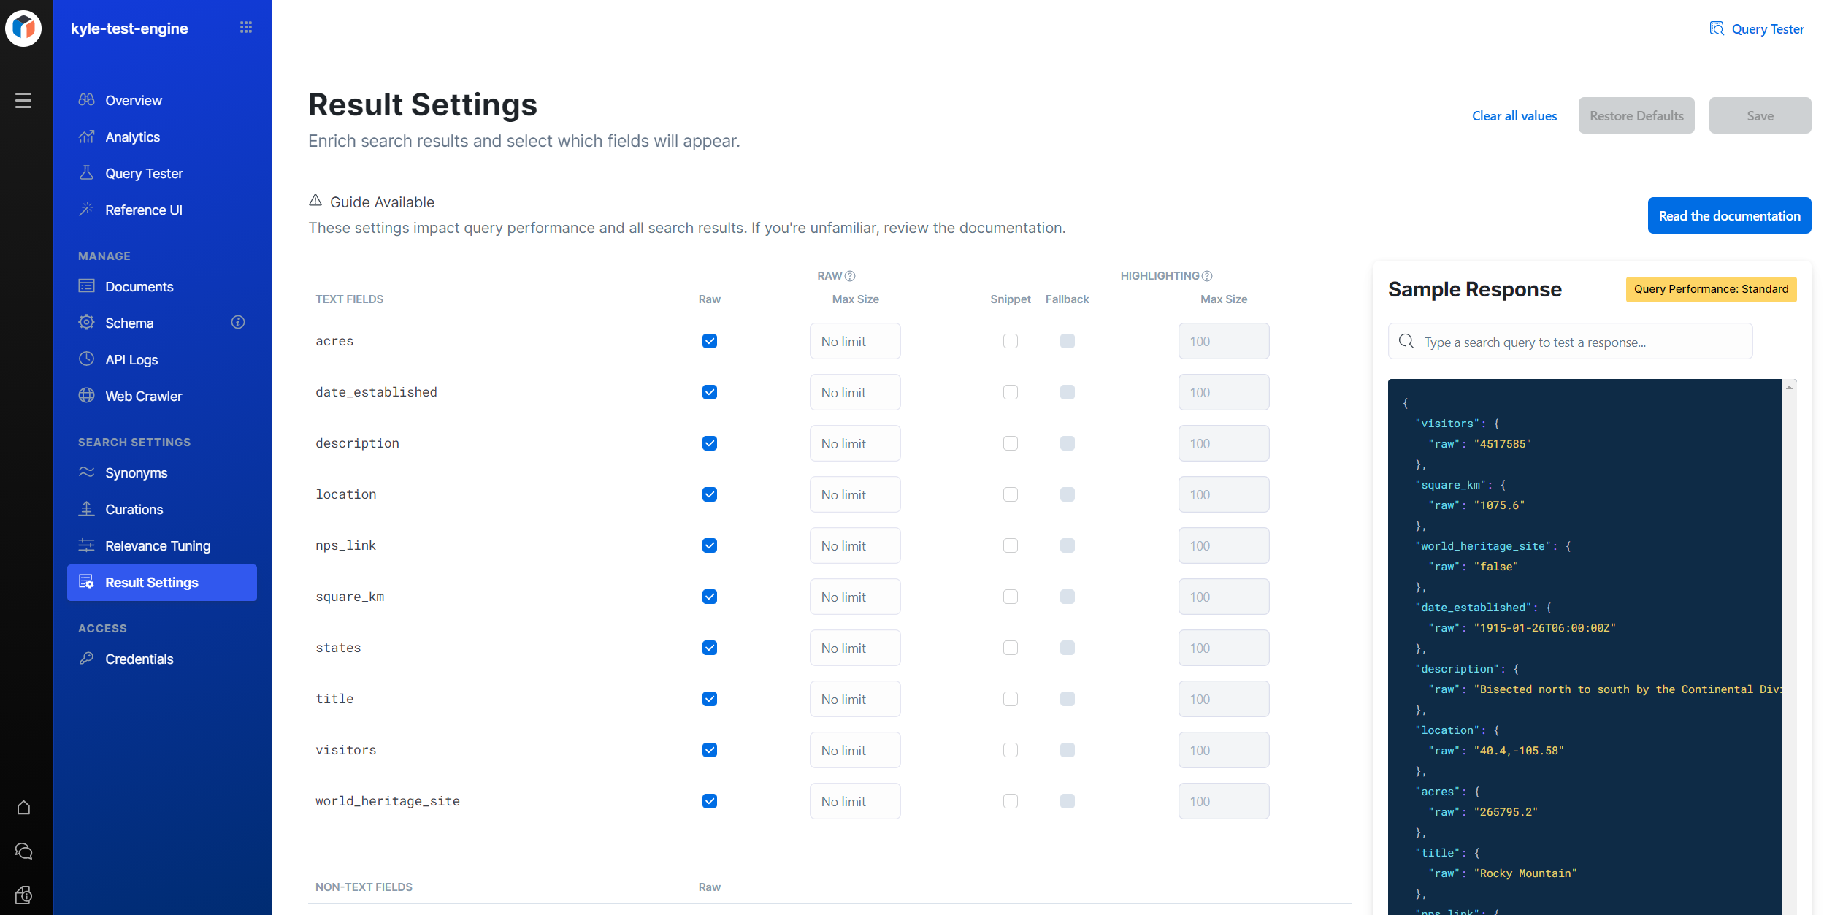Open the hamburger navigation menu
This screenshot has width=1843, height=915.
click(x=23, y=101)
